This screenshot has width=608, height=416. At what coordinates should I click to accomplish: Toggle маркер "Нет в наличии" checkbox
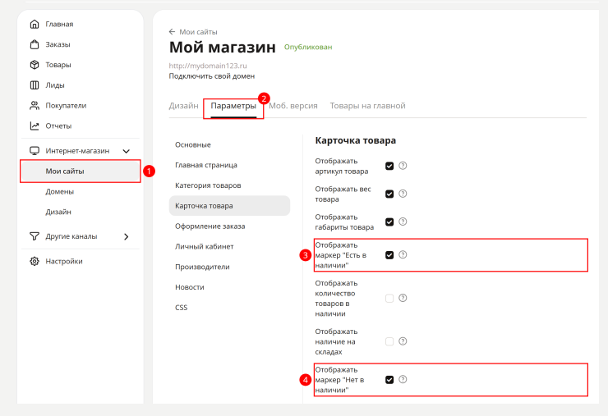389,380
